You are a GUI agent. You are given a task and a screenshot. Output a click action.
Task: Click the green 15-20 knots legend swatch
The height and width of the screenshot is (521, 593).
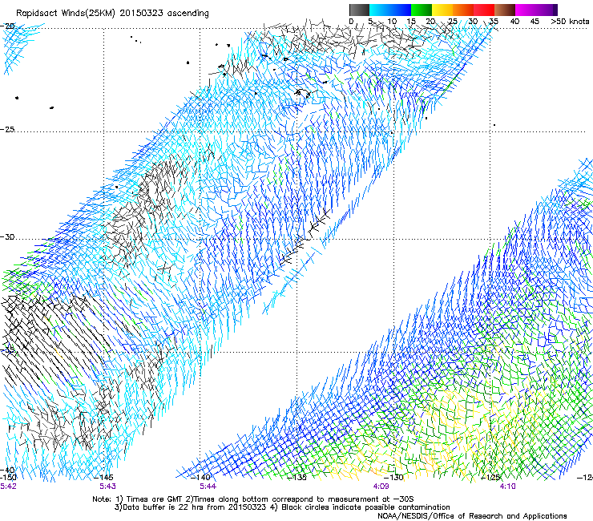pos(422,10)
